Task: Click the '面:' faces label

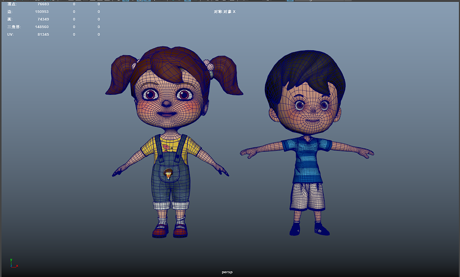Action: click(10, 19)
